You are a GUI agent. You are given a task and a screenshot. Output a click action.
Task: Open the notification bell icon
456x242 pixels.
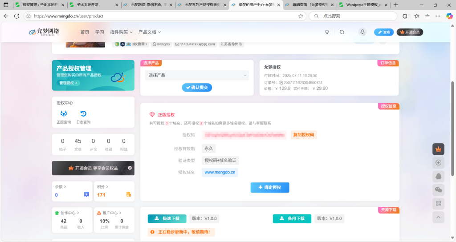click(362, 32)
